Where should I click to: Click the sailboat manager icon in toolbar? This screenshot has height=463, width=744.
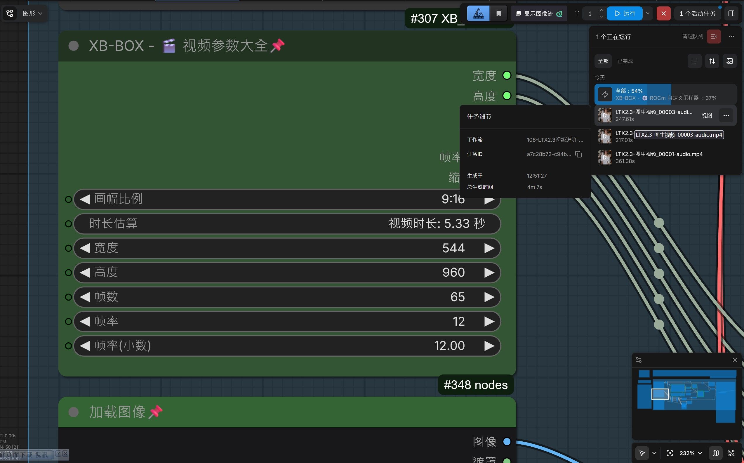click(x=478, y=13)
